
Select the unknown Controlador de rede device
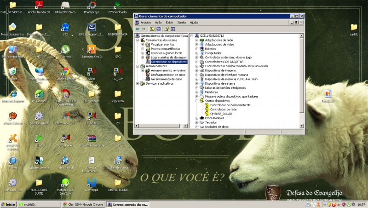[x=223, y=110]
